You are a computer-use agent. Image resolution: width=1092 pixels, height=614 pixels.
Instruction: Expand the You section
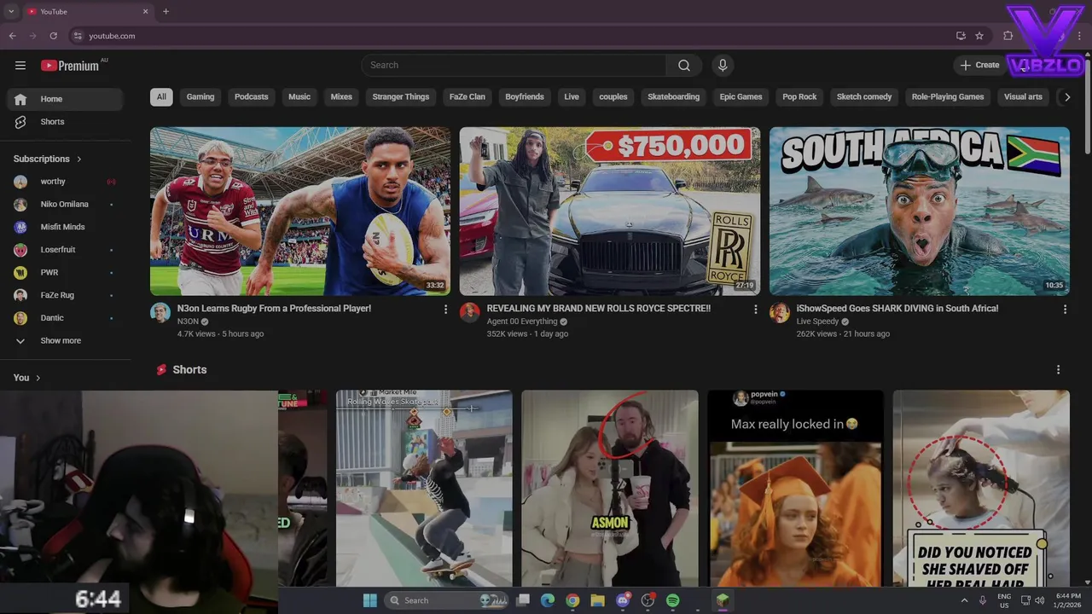(x=27, y=378)
